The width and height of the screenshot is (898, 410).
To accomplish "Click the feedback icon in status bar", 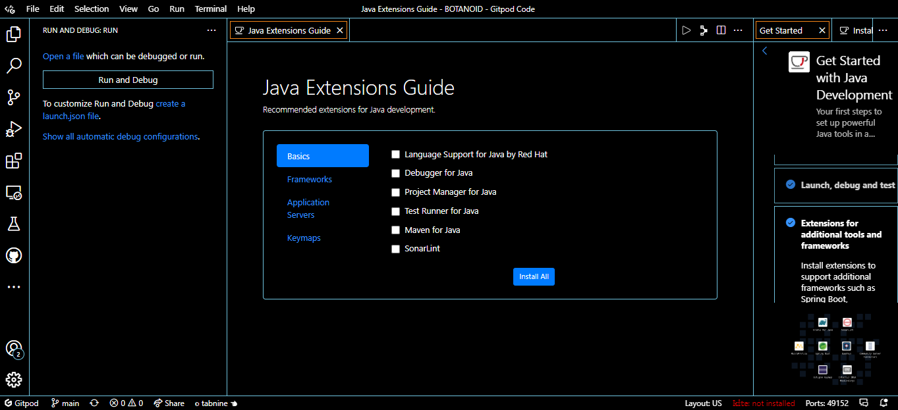I will click(x=865, y=403).
